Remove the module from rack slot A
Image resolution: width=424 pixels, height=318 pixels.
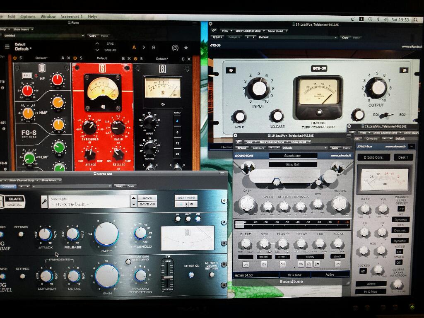pos(69,58)
